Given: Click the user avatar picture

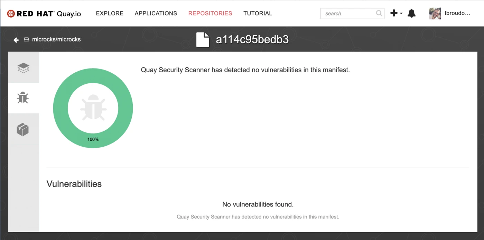Looking at the screenshot, I should click(435, 13).
